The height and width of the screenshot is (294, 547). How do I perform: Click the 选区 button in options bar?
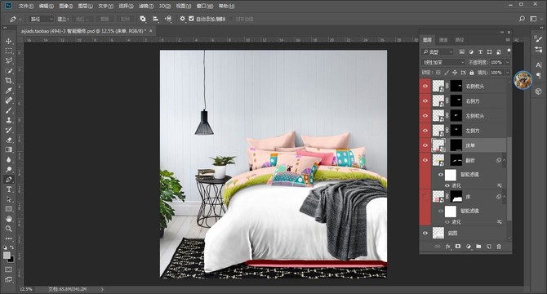83,19
